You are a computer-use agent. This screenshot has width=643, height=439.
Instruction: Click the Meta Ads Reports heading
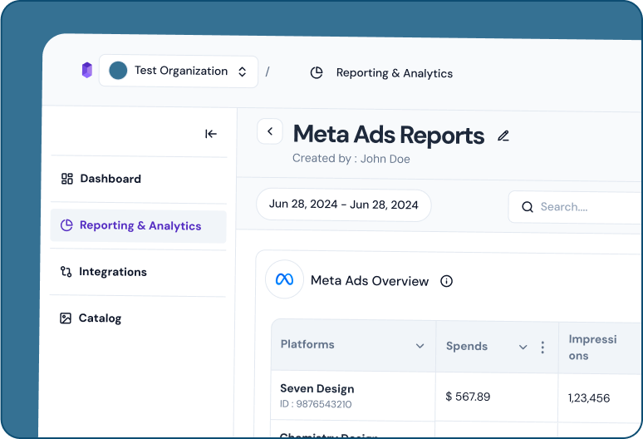pyautogui.click(x=388, y=135)
